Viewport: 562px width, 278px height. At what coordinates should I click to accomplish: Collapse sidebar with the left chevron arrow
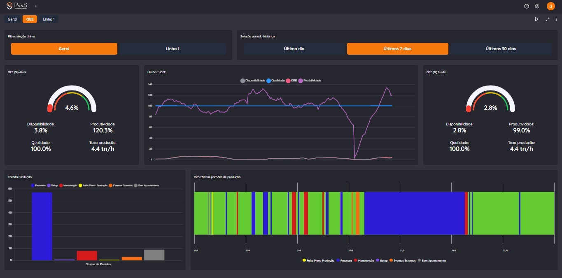coord(36,6)
